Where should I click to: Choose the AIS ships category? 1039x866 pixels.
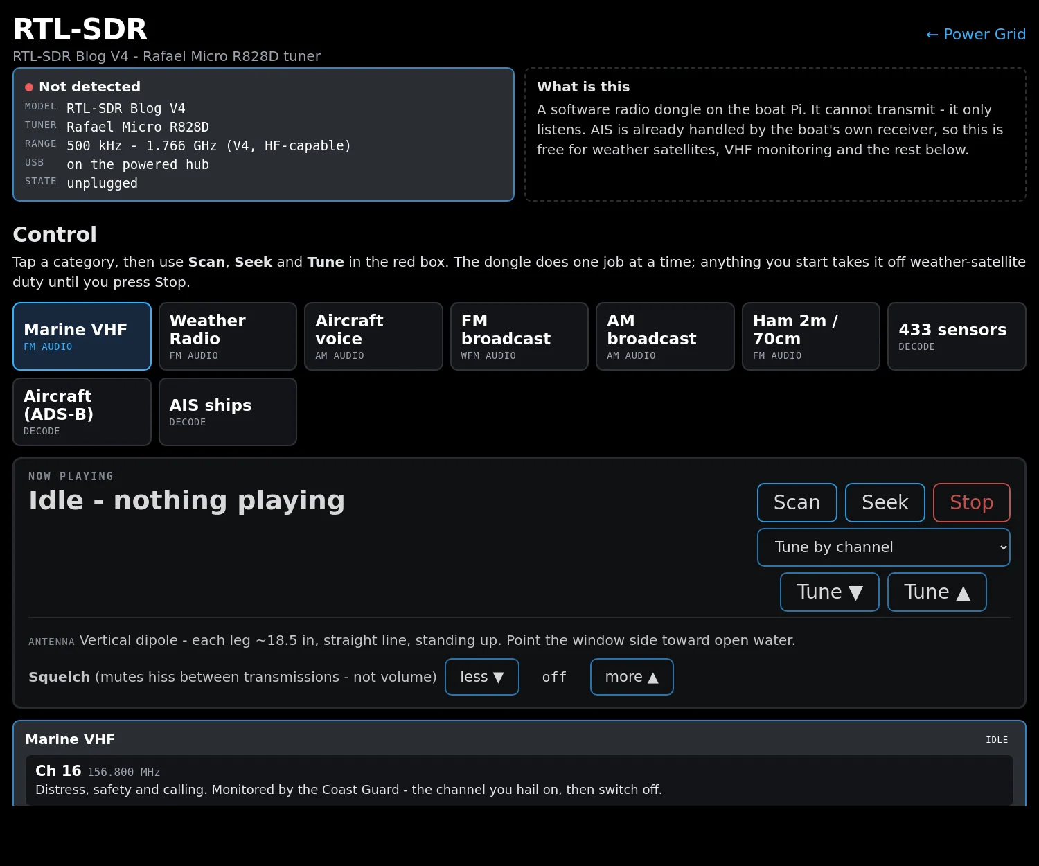[228, 412]
